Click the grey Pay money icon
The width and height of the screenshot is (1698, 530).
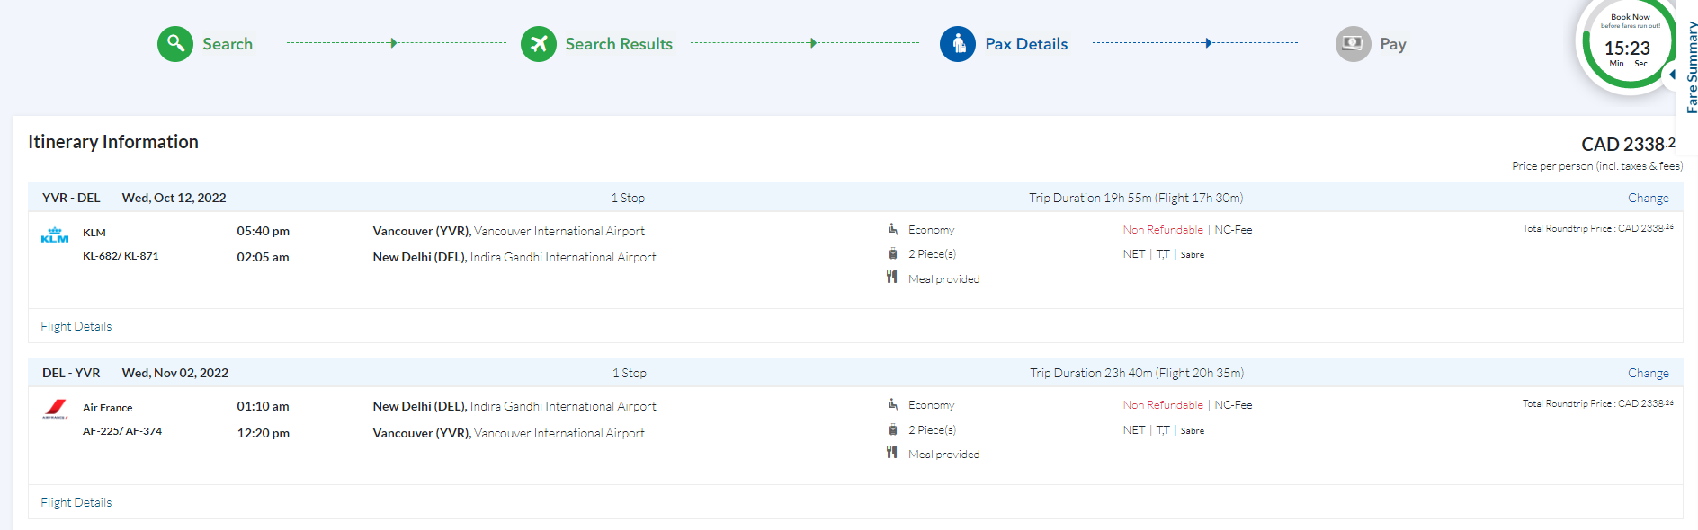1353,44
